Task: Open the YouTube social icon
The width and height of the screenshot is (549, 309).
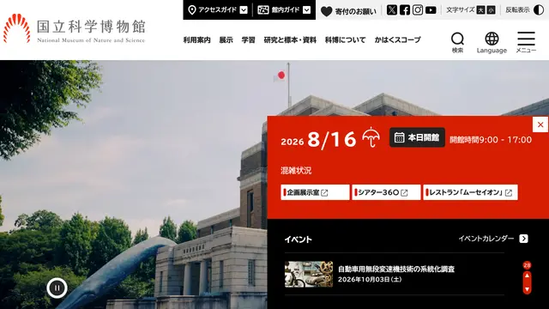Action: click(x=431, y=9)
